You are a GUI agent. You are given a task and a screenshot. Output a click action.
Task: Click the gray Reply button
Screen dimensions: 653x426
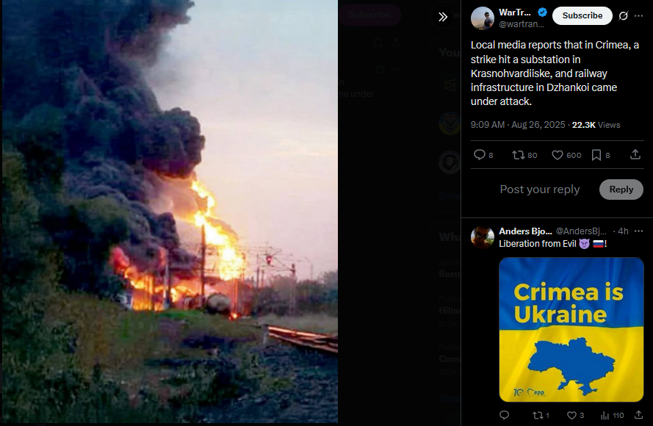[x=621, y=189]
